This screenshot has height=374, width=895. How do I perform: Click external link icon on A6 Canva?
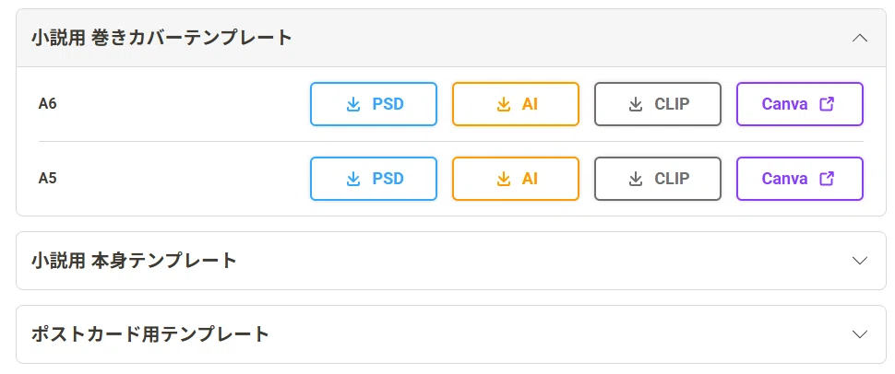point(827,104)
